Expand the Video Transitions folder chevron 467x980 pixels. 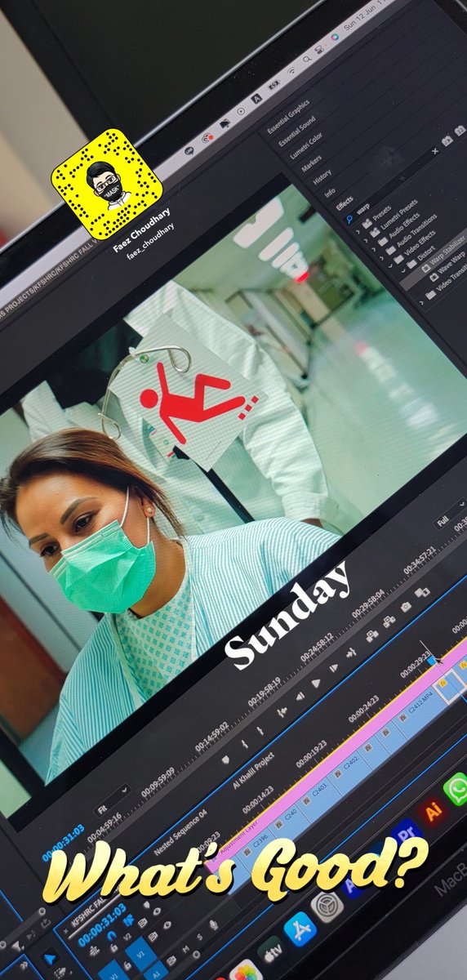[421, 303]
